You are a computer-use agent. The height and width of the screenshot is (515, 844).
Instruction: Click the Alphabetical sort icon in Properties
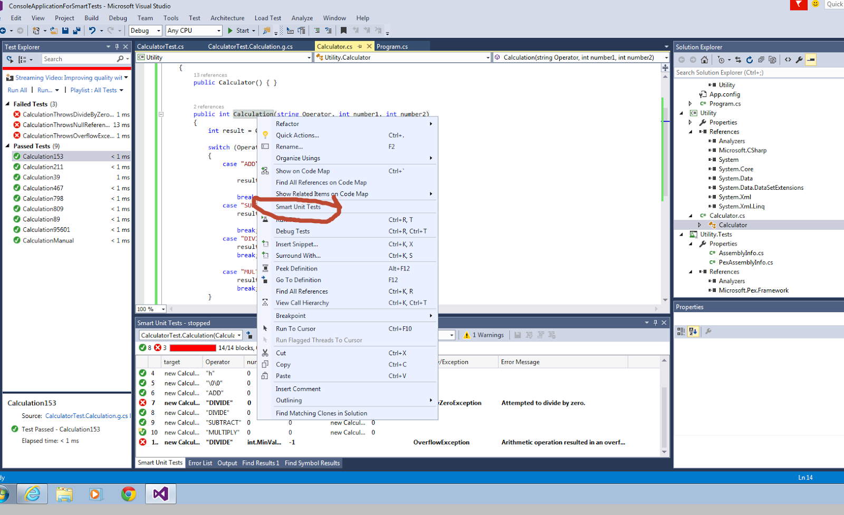[x=693, y=331]
